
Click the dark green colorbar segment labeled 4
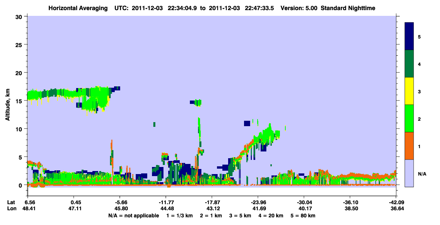coord(409,64)
